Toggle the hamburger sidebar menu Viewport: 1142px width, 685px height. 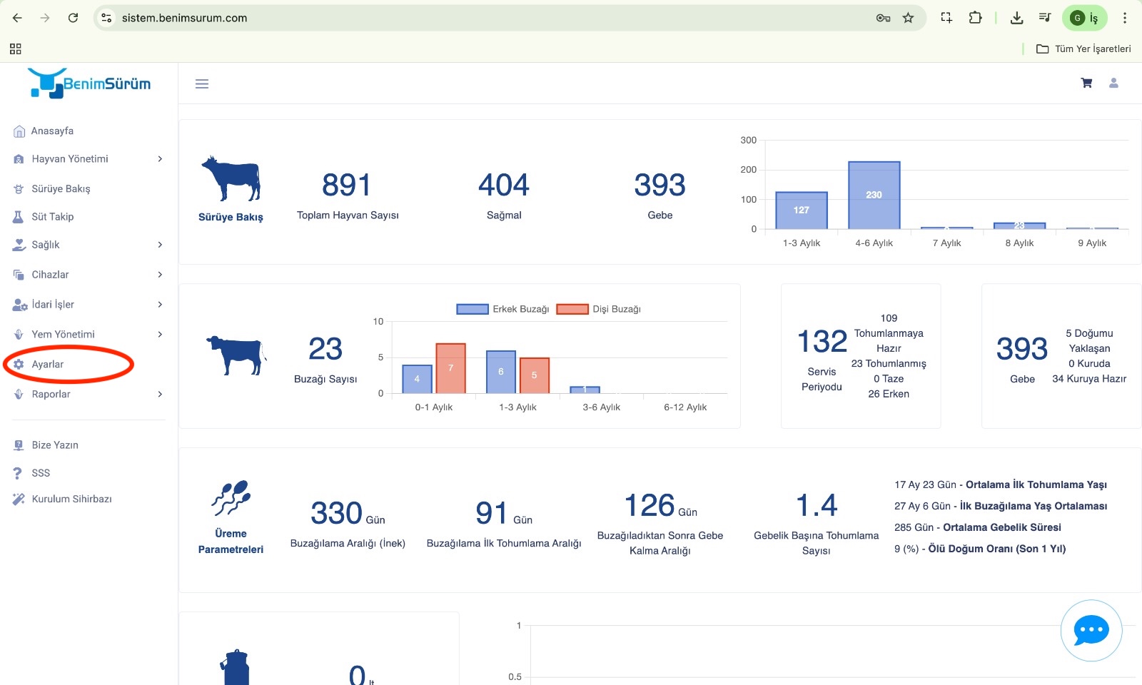point(202,84)
